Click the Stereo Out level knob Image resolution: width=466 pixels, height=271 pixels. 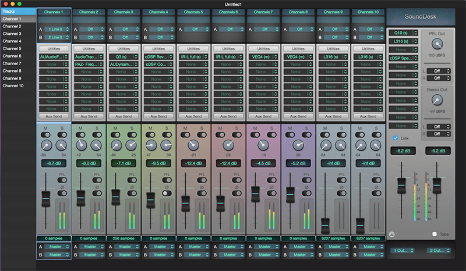click(436, 100)
